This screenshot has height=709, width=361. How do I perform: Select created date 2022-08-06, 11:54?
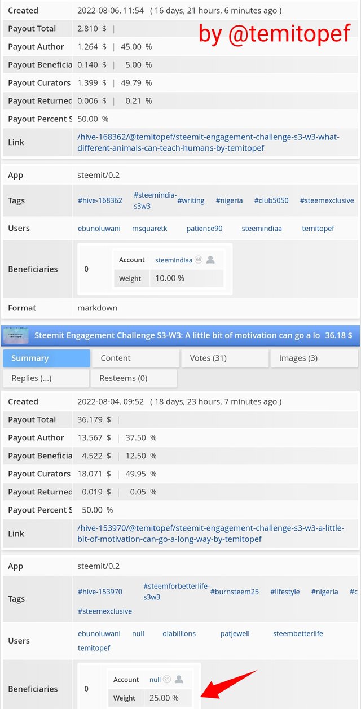click(111, 10)
